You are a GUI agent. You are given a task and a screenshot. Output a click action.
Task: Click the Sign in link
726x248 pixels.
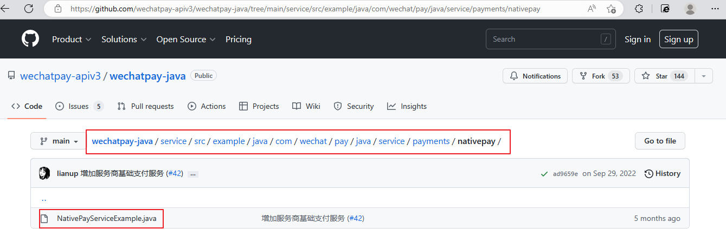pos(638,39)
